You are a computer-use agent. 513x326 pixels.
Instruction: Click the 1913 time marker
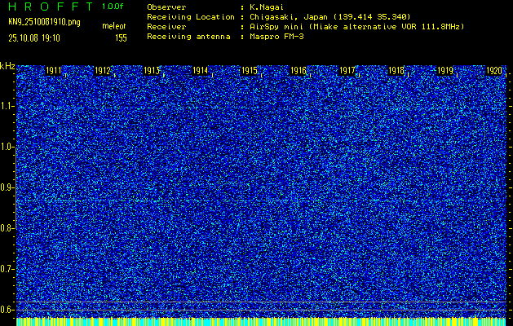[152, 72]
